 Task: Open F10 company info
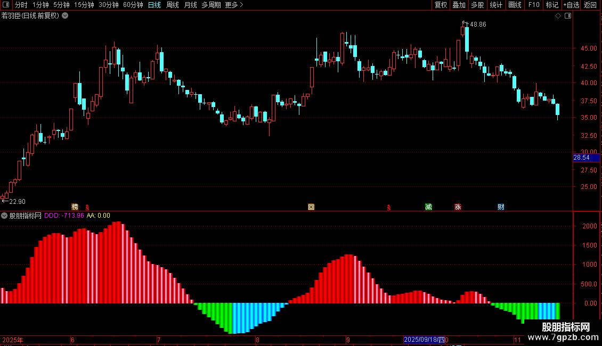[x=534, y=5]
